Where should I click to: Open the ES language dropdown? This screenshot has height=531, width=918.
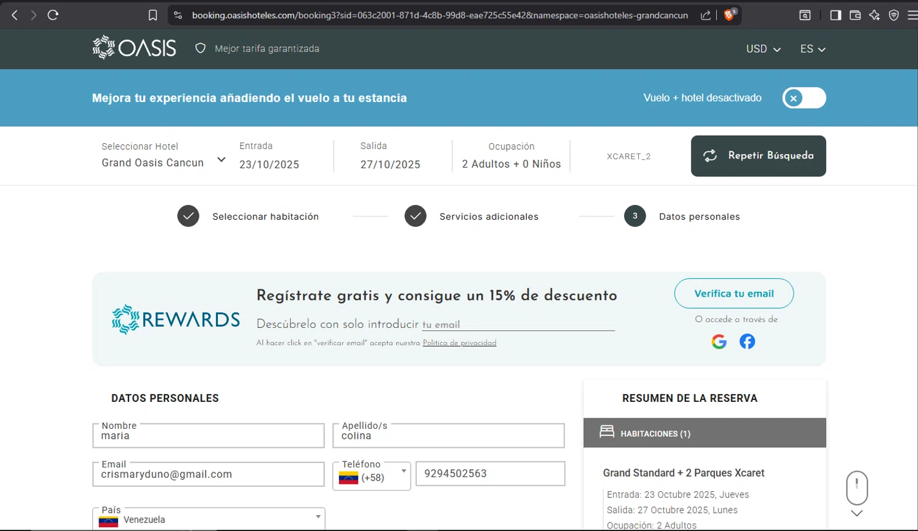[x=813, y=49]
